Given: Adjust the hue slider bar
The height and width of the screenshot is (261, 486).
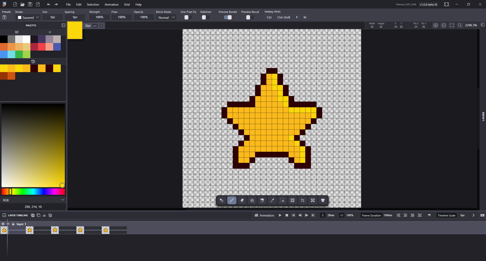Looking at the screenshot, I should point(33,191).
